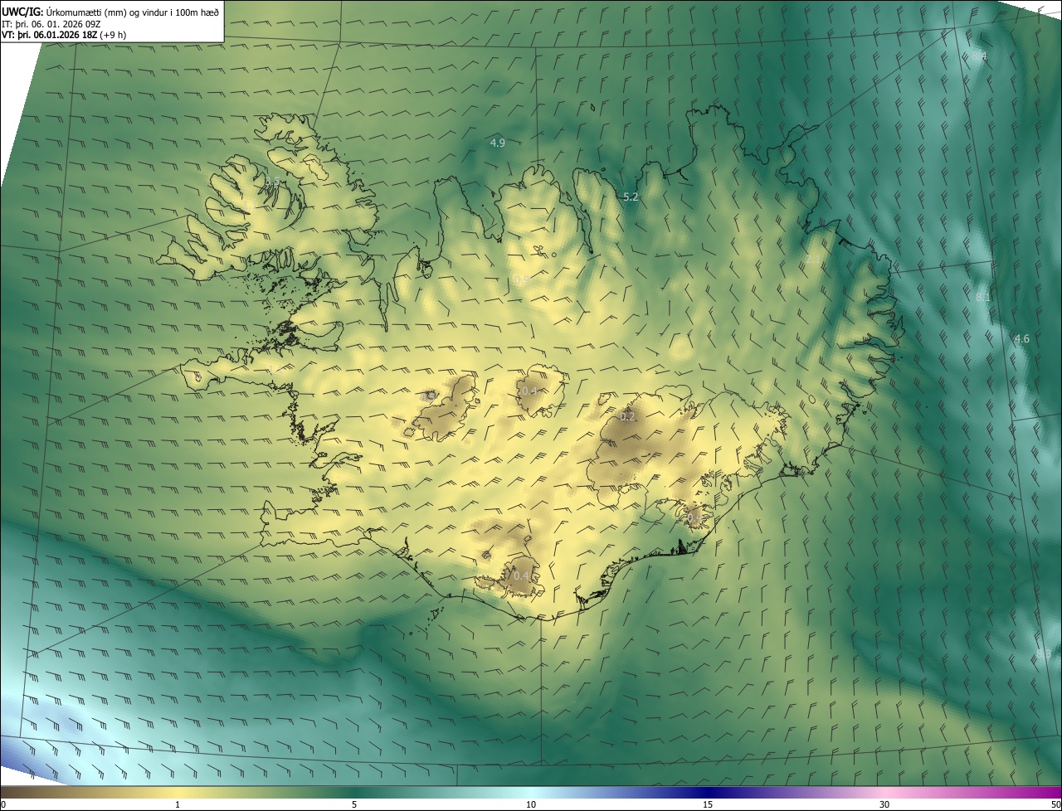This screenshot has height=811, width=1062.
Task: Select the 4.9 precipitation value label
Action: 498,143
